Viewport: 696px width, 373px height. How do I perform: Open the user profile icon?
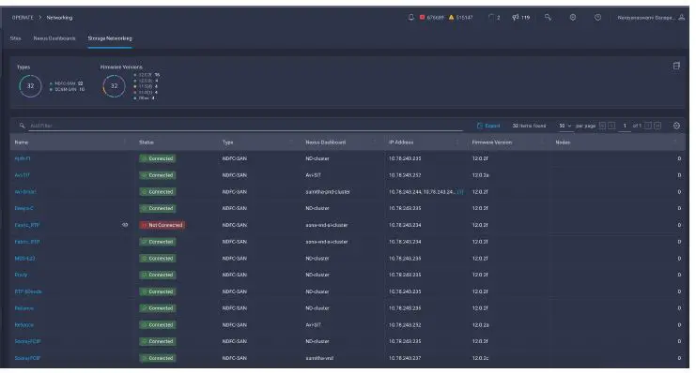coord(681,17)
